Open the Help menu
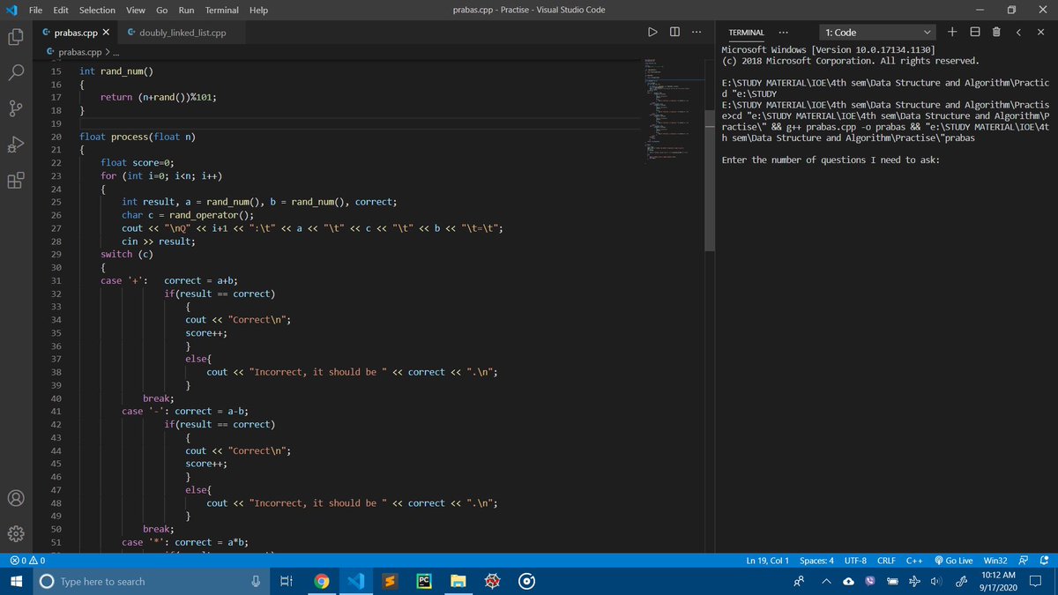The image size is (1058, 595). coord(258,10)
